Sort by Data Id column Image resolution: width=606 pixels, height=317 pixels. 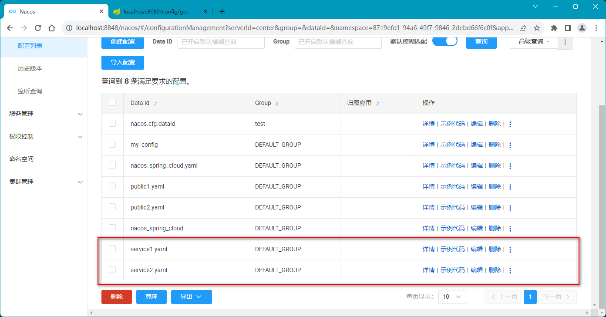156,104
